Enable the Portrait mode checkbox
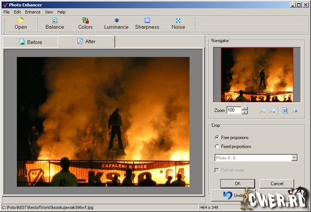Screen dimensions: 311x212 217,170
